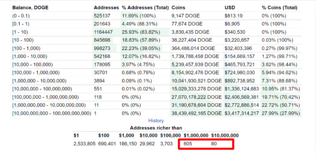316x156 pixels.
Task: Click the 2,533,805 value under $1
Action: click(85, 144)
